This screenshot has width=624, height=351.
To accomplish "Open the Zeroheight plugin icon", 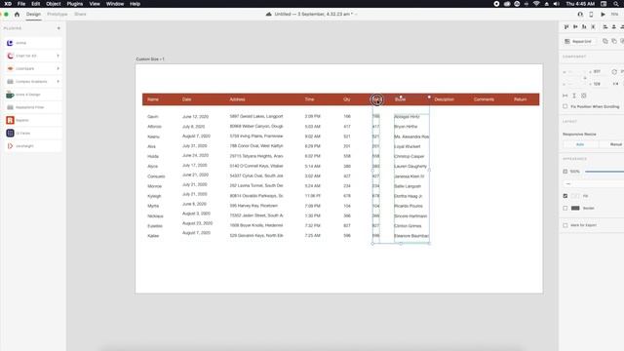I will pyautogui.click(x=11, y=146).
